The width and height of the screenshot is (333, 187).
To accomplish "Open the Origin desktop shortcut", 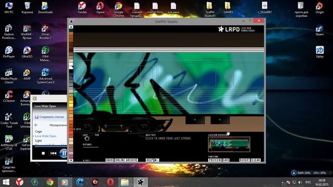I will point(319,8).
